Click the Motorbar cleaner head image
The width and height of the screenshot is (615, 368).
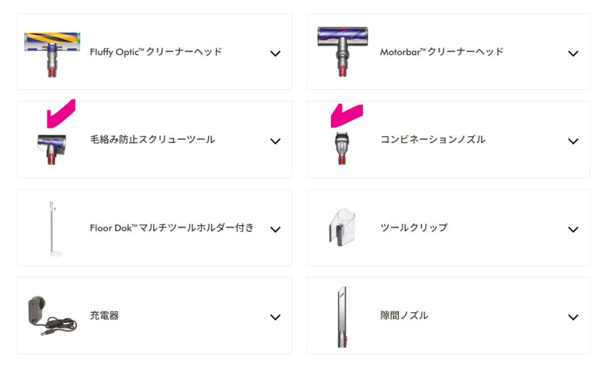tap(344, 51)
